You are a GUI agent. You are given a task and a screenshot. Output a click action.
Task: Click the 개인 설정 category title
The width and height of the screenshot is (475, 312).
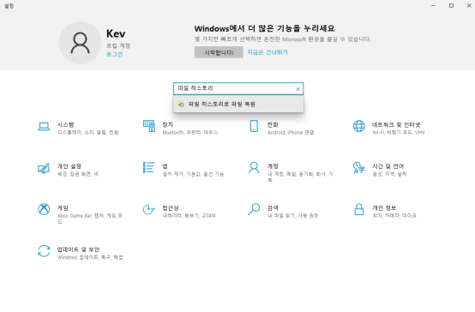tap(69, 166)
